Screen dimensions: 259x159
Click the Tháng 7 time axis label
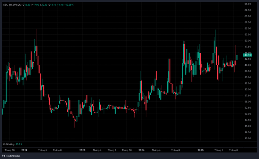tap(112, 150)
